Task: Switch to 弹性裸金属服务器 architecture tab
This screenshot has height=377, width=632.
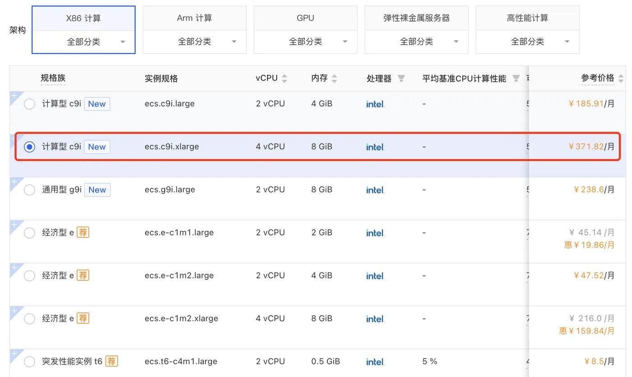Action: (416, 18)
